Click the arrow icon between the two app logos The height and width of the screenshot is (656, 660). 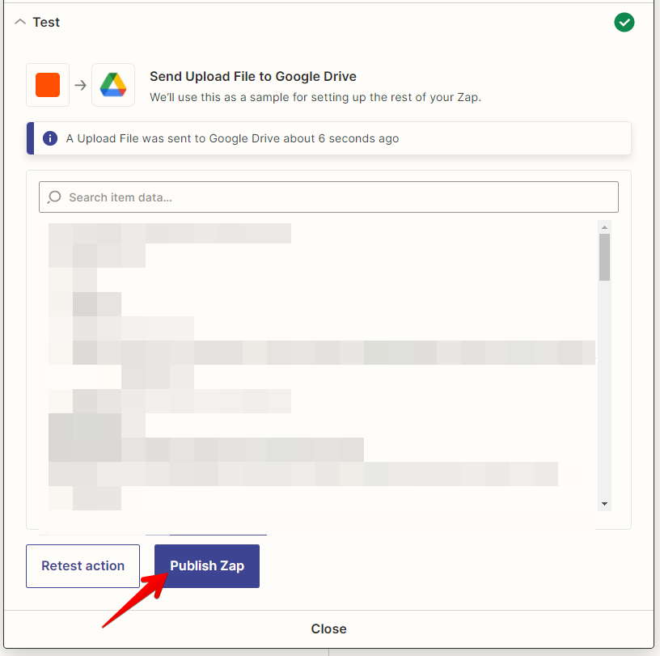pos(79,84)
